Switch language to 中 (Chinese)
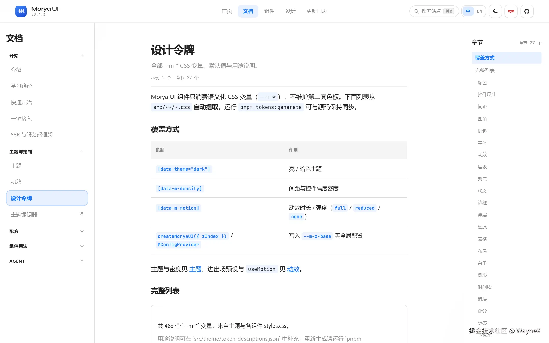Screen dimensions: 549x343 click(468, 11)
